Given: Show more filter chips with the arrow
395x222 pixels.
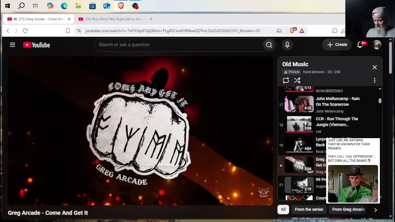Looking at the screenshot, I should tap(376, 210).
